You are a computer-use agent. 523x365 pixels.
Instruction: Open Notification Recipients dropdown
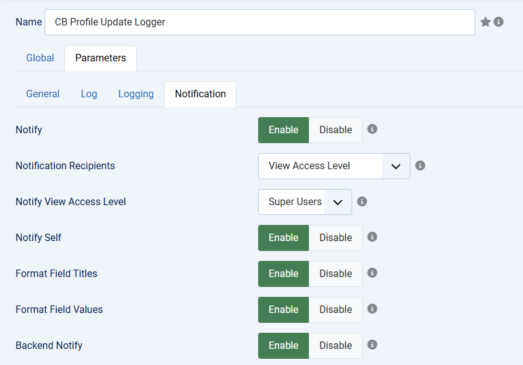click(x=334, y=166)
